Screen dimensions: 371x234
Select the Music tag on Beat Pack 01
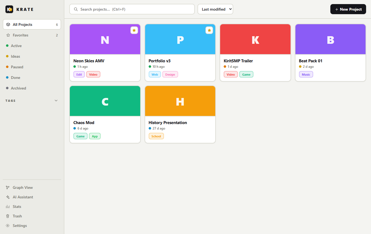pos(306,74)
